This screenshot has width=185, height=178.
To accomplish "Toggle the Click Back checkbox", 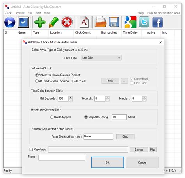I will 132,83.
